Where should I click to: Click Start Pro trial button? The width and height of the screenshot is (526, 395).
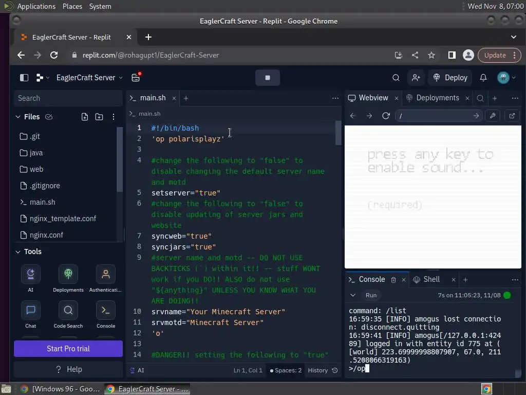tap(68, 349)
